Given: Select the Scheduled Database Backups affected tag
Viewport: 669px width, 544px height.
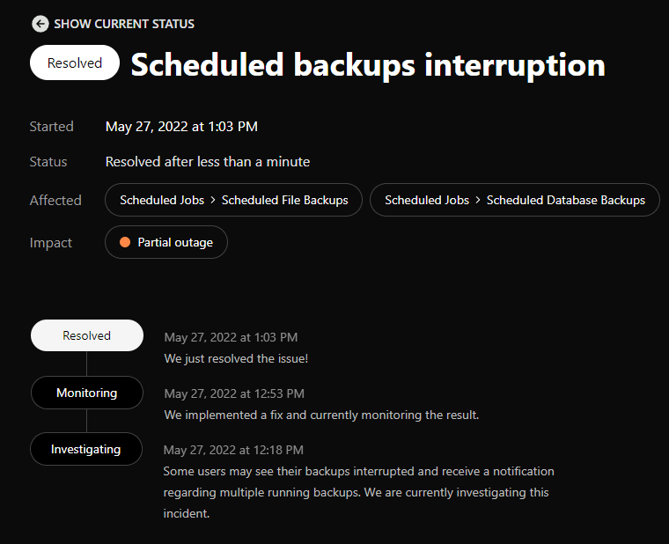Looking at the screenshot, I should tap(515, 200).
